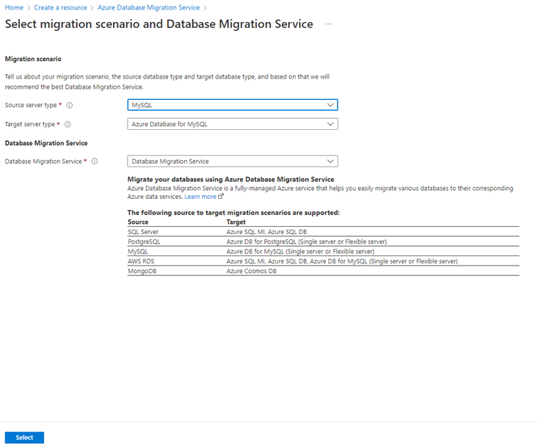Click the blue Select button
Screen dimensions: 538x447
(24, 437)
